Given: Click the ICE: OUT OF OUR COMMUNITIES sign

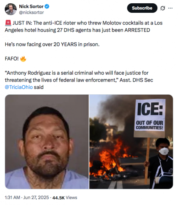Looking at the screenshot, I should click(x=150, y=118).
